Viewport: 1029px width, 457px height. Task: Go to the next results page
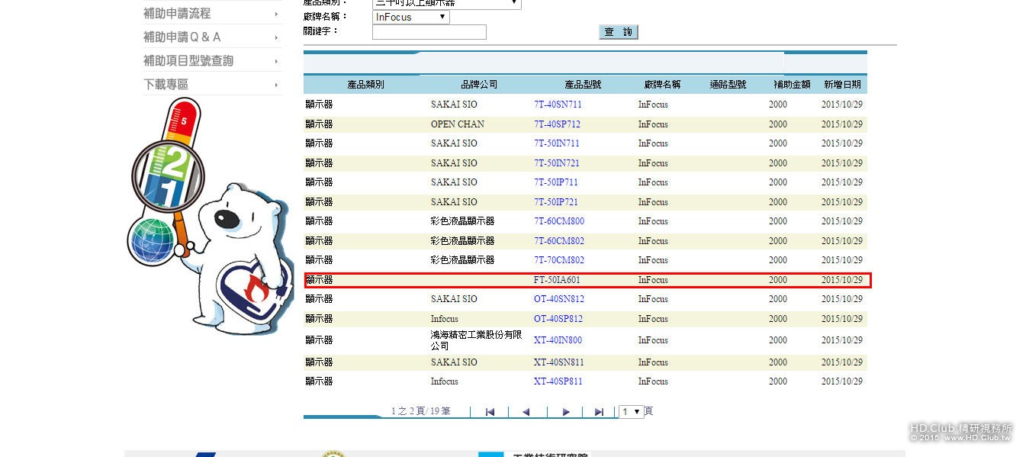coord(566,412)
